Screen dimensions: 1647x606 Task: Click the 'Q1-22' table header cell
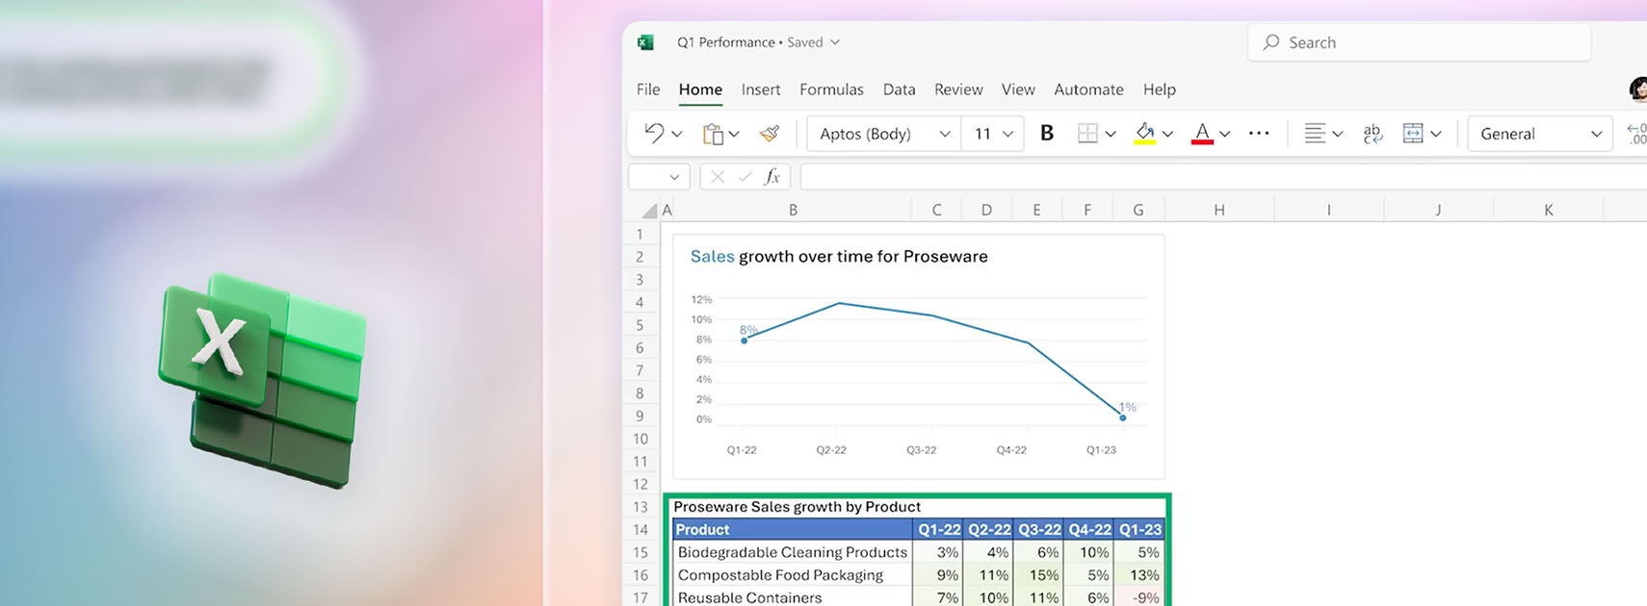[x=938, y=530]
